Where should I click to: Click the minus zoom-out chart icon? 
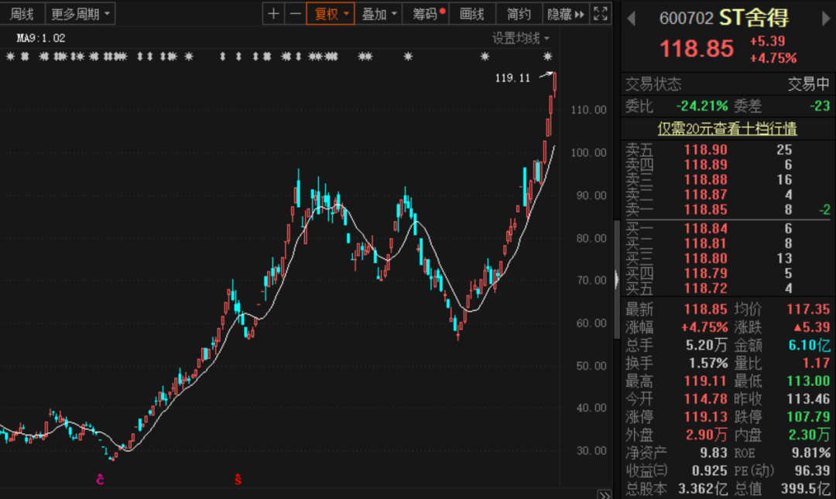[295, 14]
